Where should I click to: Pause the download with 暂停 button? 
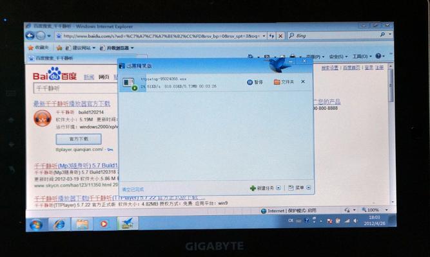[255, 82]
